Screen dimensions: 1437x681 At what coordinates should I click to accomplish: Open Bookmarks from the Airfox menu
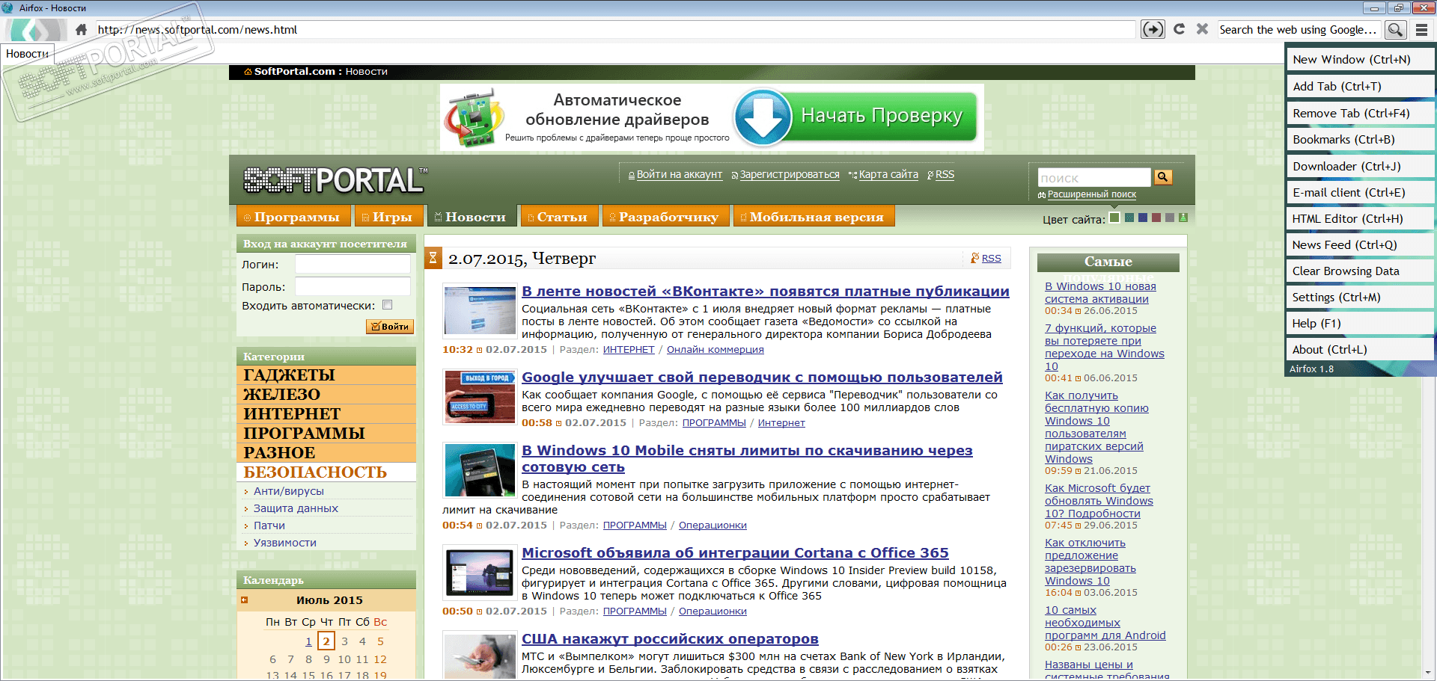pos(1360,139)
